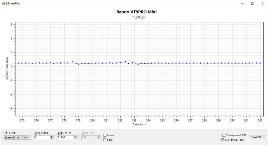Click the Data Point Start input field
The image size is (268, 145).
[x=42, y=137]
